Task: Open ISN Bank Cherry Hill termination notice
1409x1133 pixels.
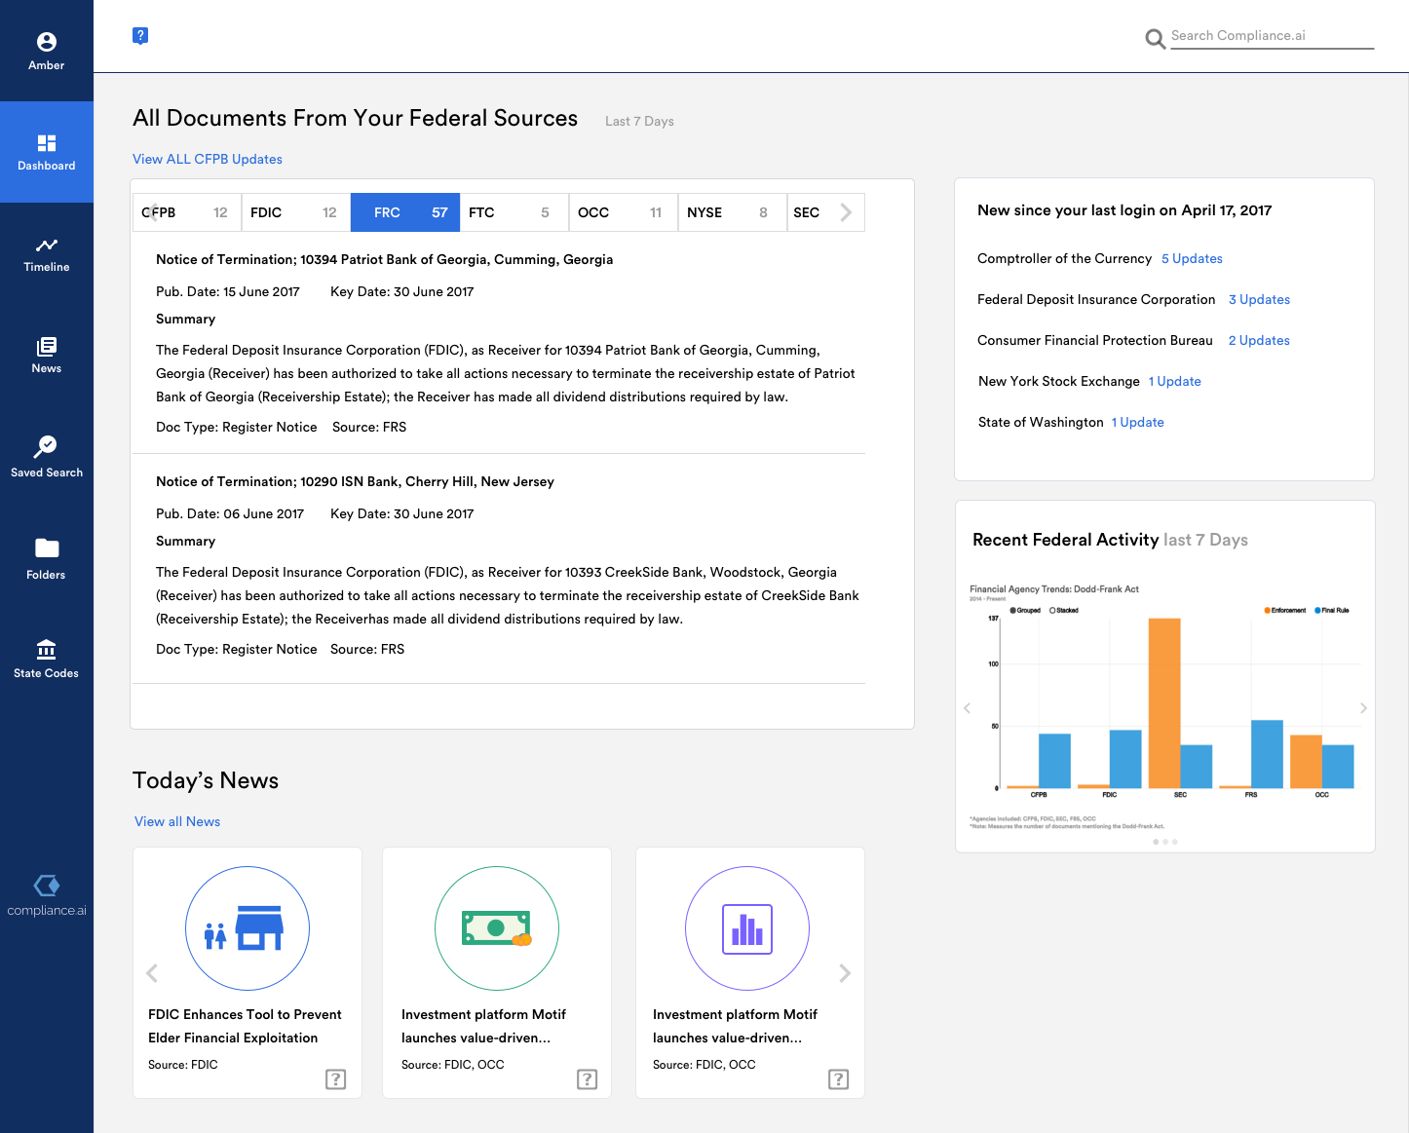Action: tap(355, 481)
